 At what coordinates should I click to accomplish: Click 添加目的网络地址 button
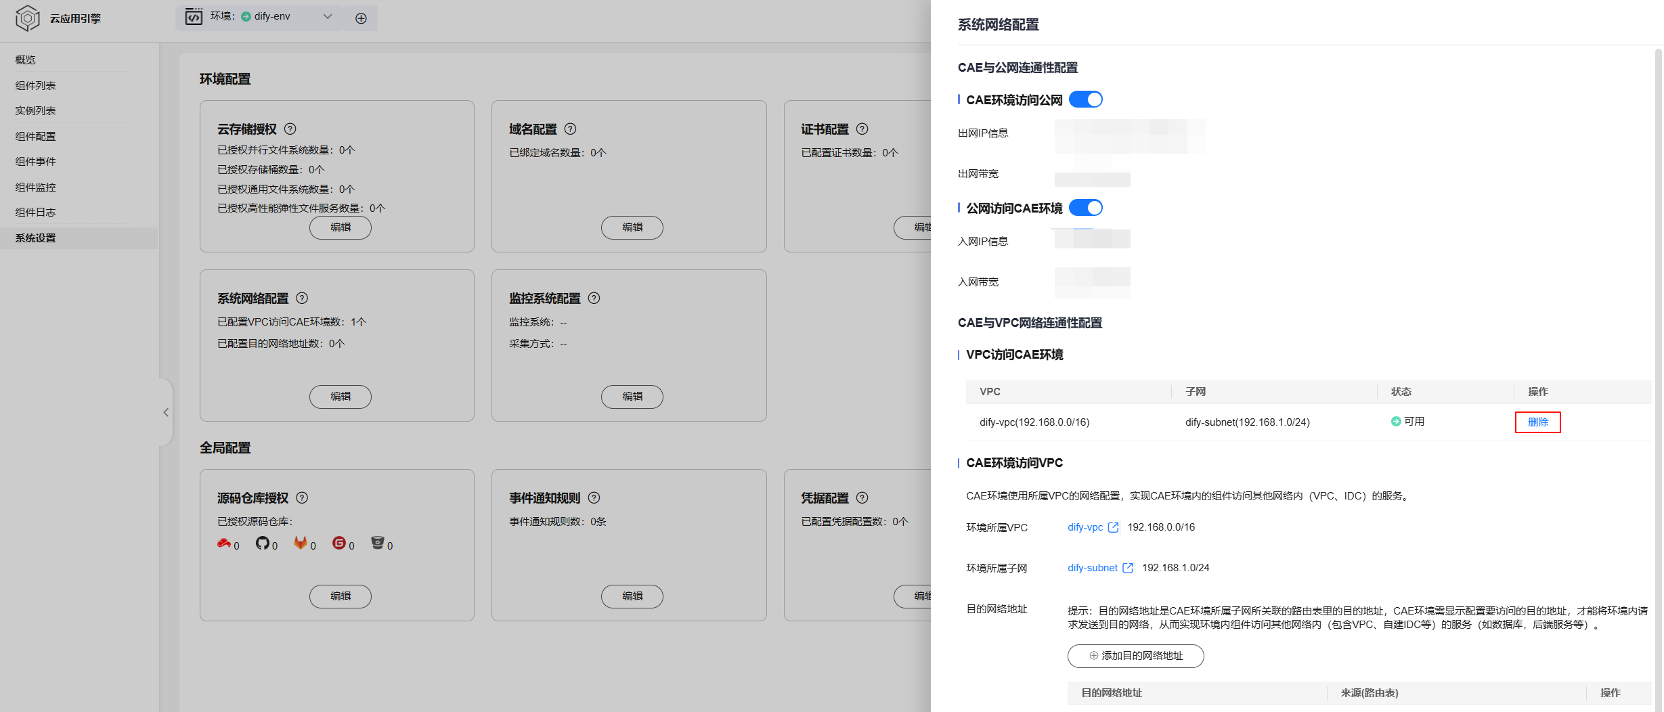[1136, 656]
